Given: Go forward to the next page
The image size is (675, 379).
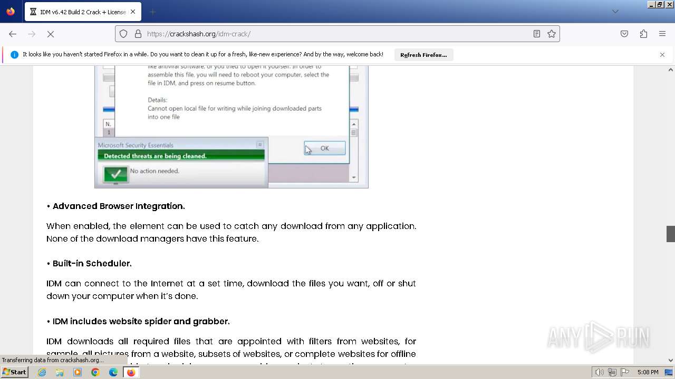Looking at the screenshot, I should click(x=32, y=34).
